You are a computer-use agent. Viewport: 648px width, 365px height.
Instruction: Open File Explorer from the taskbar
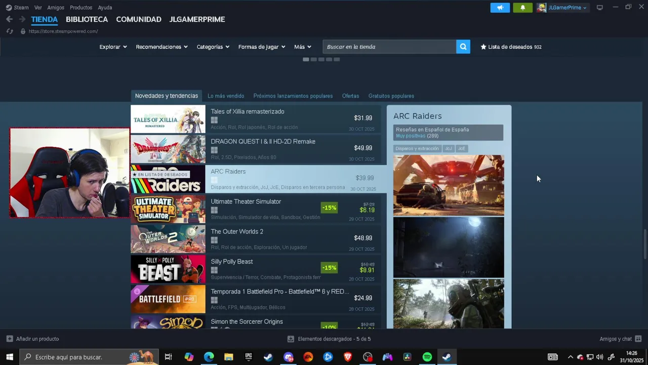point(229,357)
